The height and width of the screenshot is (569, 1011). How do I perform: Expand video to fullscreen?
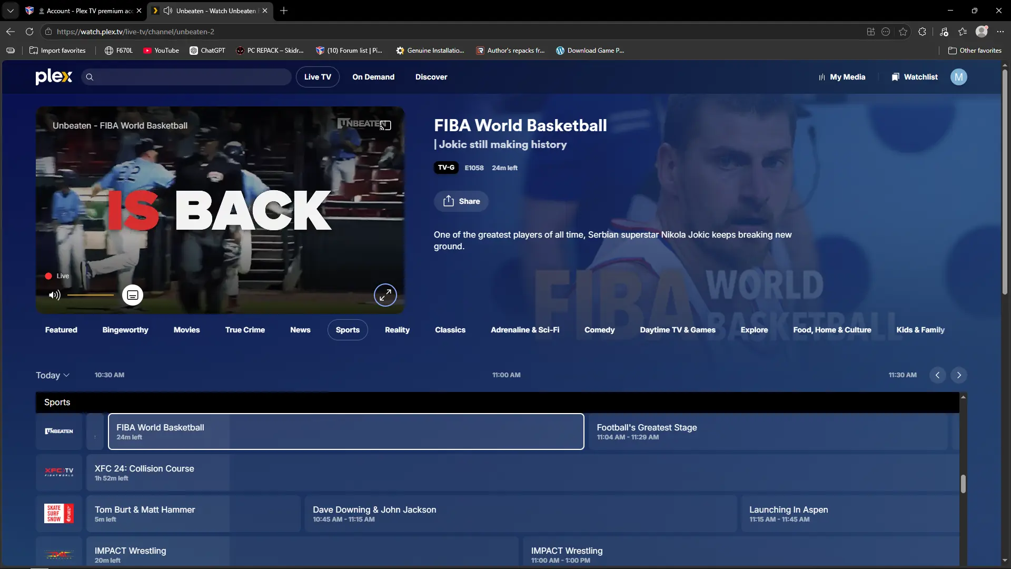(385, 295)
